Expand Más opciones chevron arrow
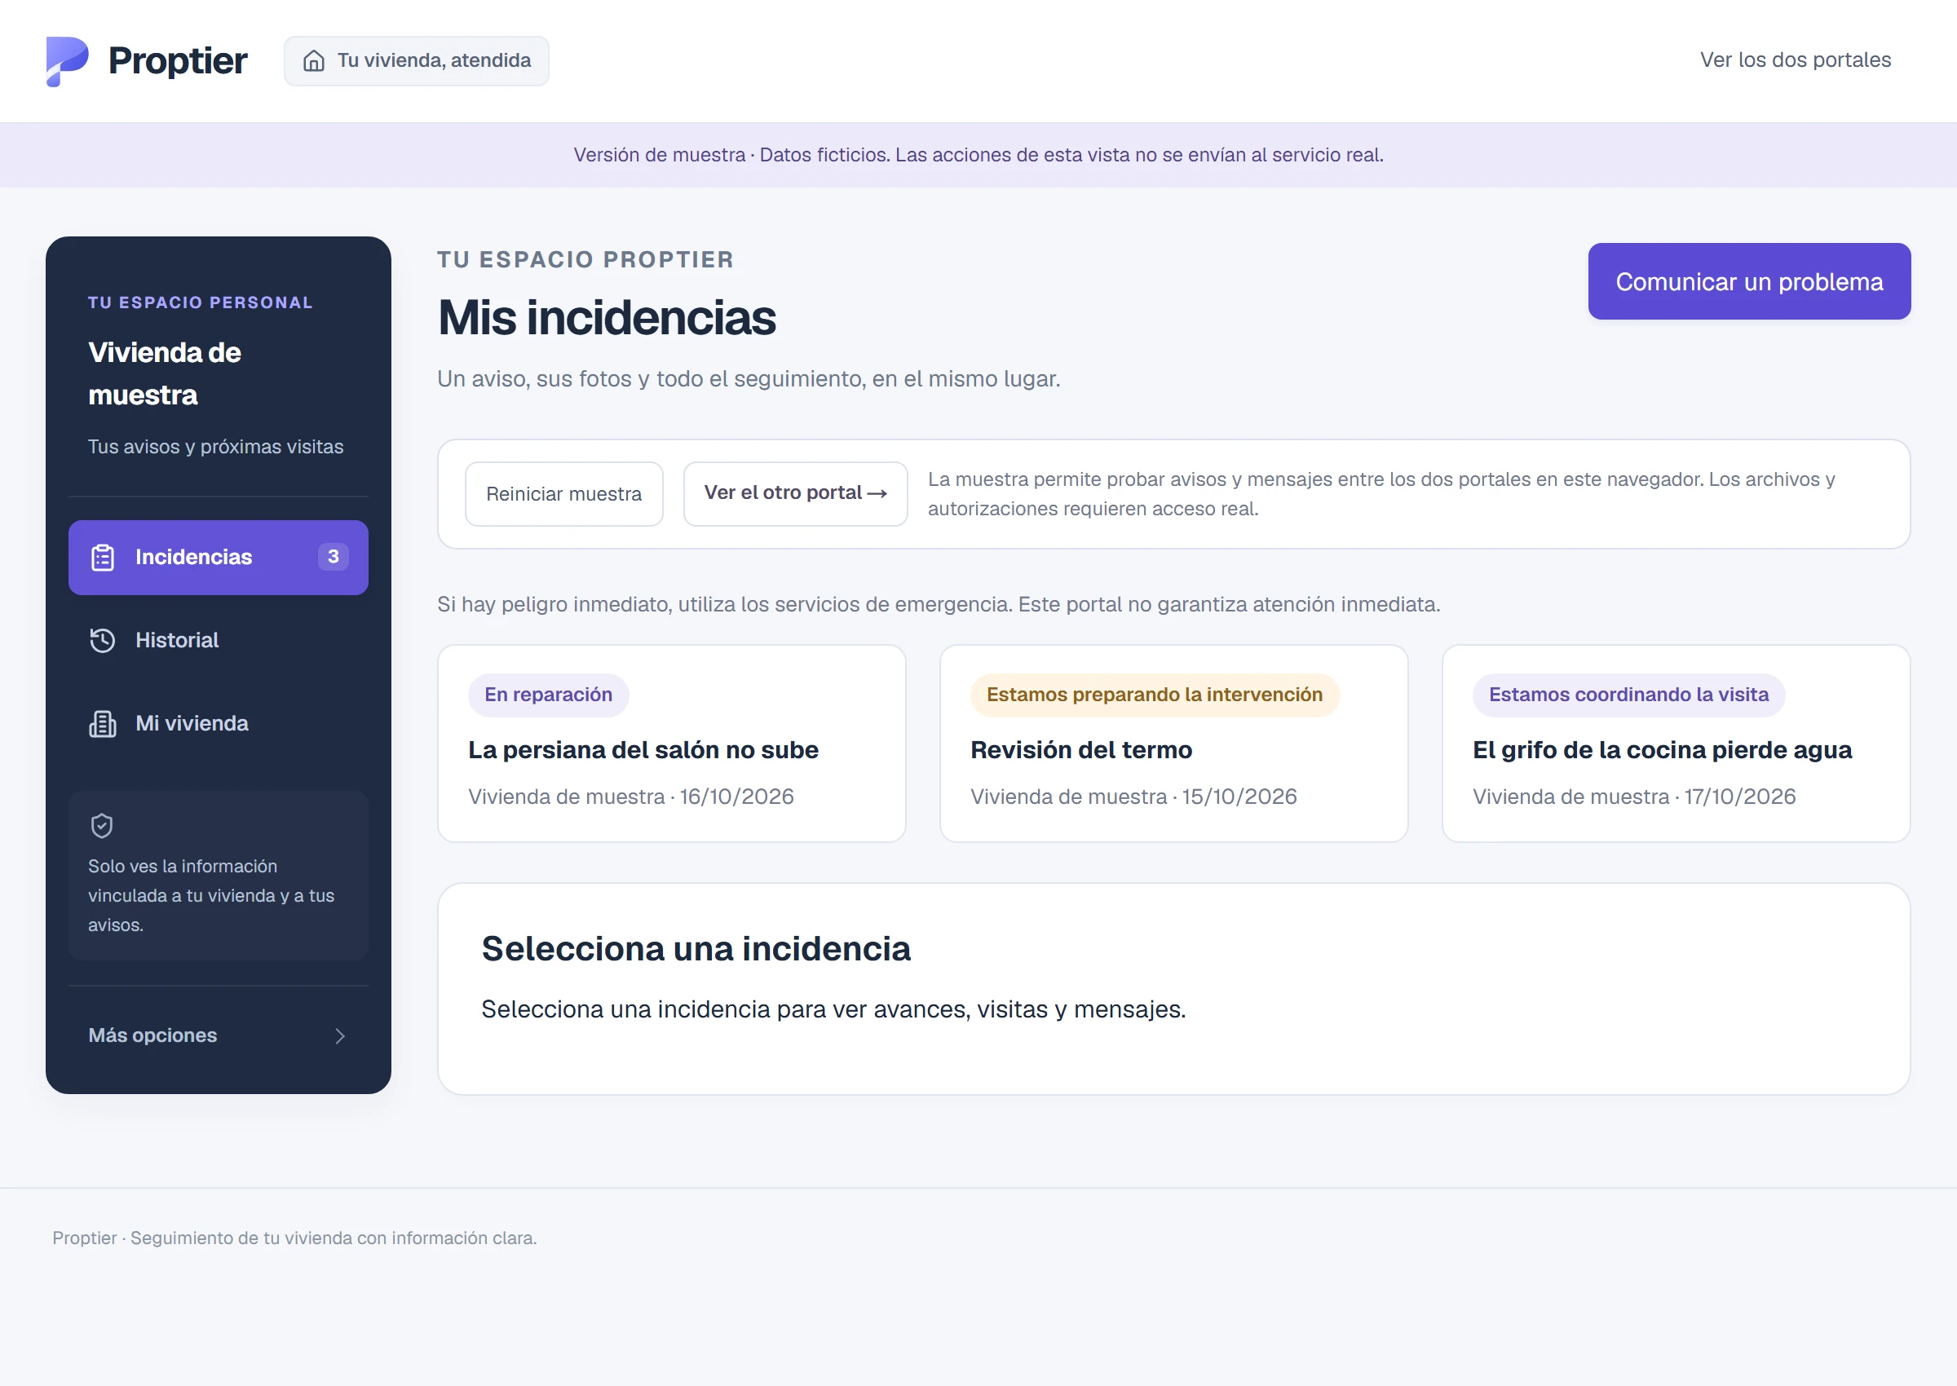The width and height of the screenshot is (1957, 1386). (340, 1035)
